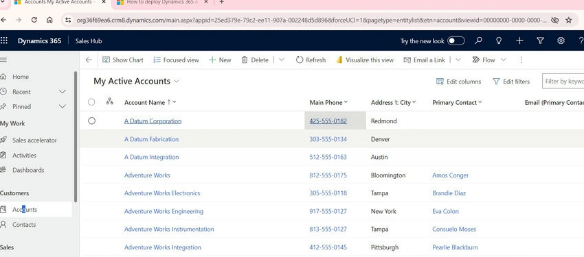Switch to the How to deploy Dynamics 365 tab
Image resolution: width=584 pixels, height=257 pixels.
coord(162,2)
